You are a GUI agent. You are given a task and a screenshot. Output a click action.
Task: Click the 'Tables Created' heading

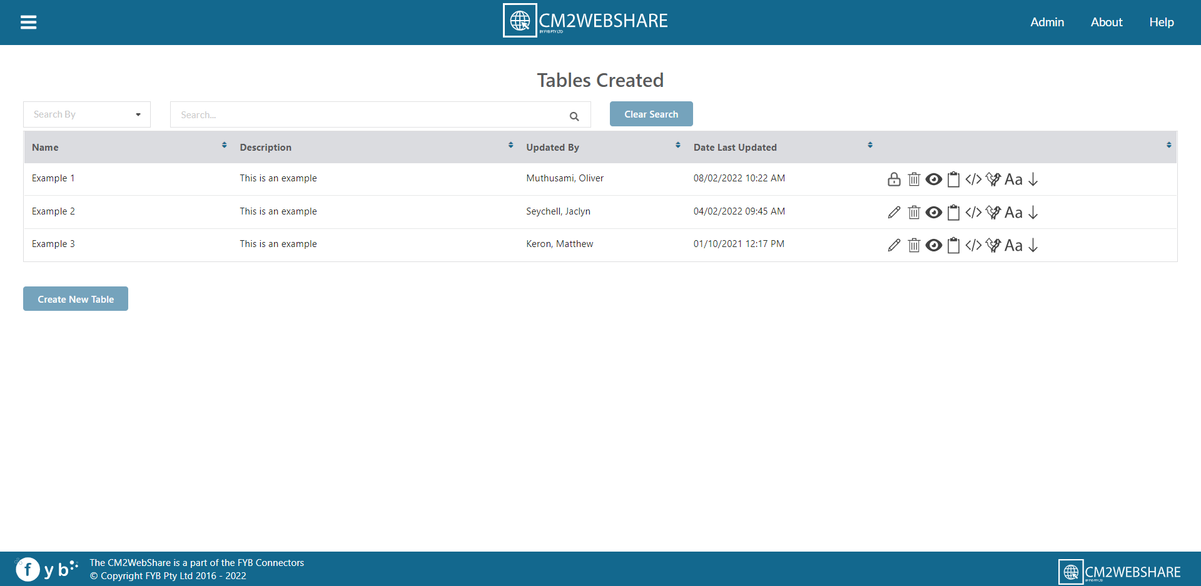tap(600, 80)
